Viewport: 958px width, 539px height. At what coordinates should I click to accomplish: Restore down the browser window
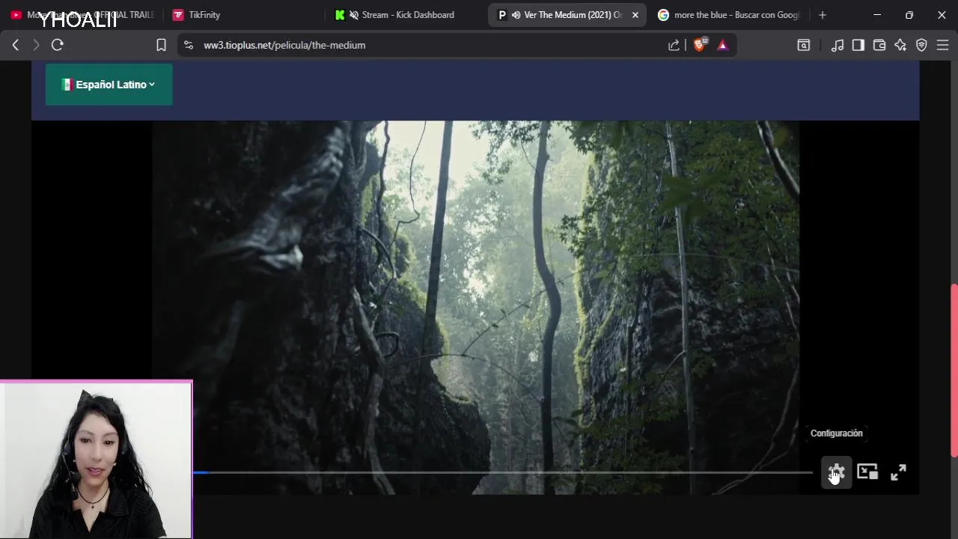pos(909,15)
